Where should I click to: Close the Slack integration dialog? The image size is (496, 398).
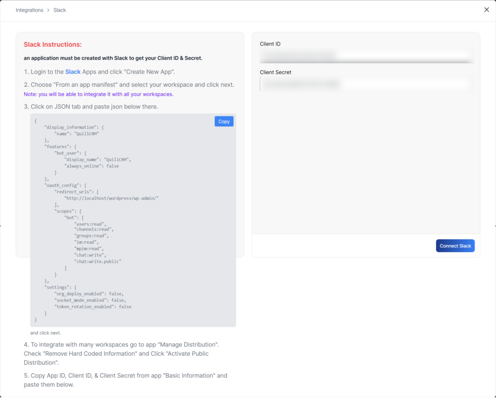pos(486,10)
